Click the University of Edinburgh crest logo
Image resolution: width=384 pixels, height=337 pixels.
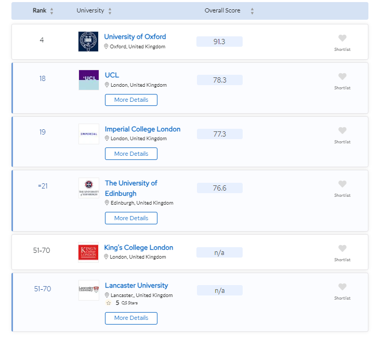89,187
